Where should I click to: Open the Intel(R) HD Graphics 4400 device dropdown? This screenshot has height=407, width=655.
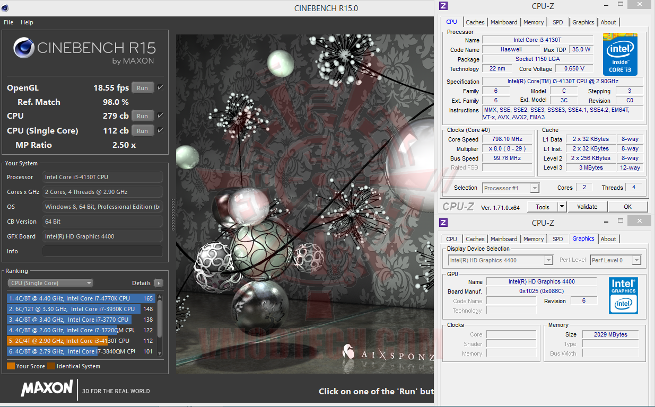[501, 260]
